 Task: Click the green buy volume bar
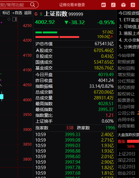(46, 32)
